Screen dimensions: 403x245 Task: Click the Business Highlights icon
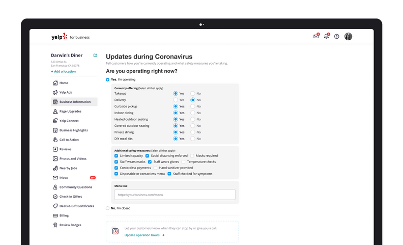[55, 130]
